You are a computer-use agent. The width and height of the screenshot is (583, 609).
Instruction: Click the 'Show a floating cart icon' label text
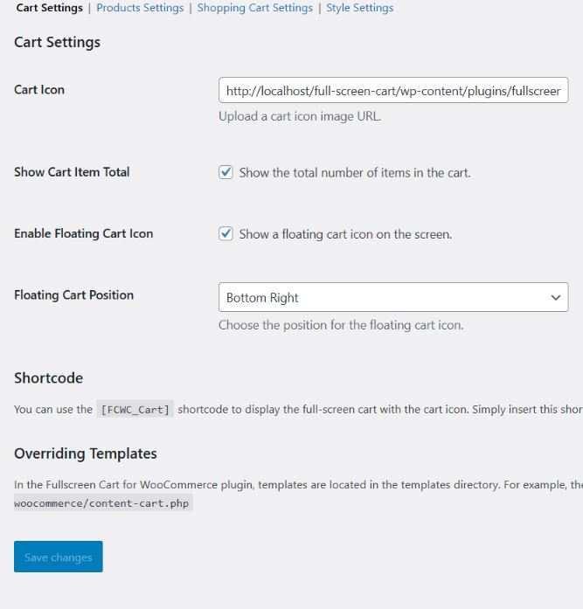pyautogui.click(x=345, y=234)
